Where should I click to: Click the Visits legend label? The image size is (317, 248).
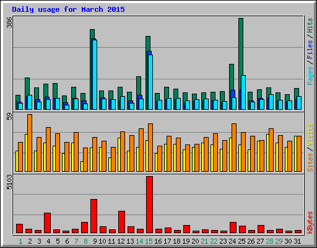click(310, 135)
